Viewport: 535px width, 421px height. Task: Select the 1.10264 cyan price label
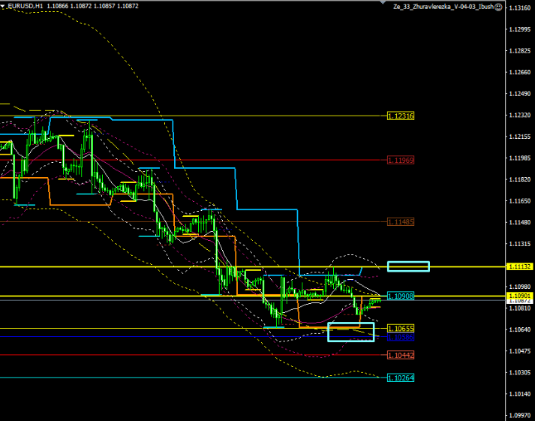[401, 377]
